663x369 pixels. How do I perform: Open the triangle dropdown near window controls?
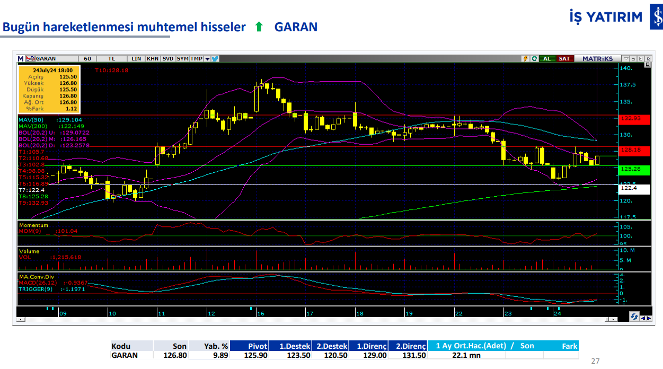(x=626, y=58)
